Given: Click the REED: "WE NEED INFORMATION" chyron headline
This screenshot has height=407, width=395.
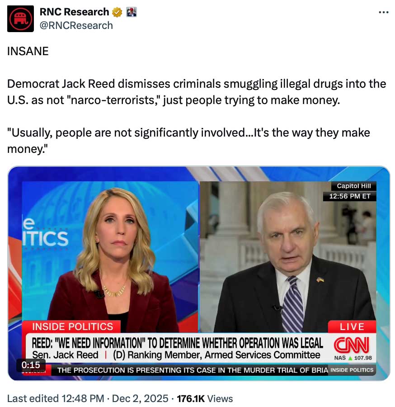Looking at the screenshot, I should pyautogui.click(x=178, y=343).
